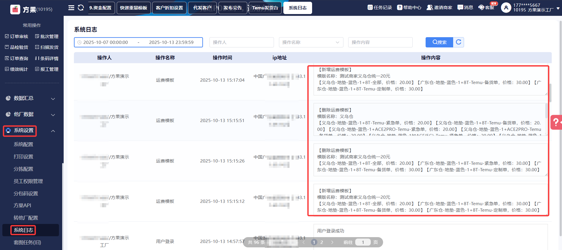
Task: Click the end date 2025-10-13 23:59:59 field
Action: pyautogui.click(x=171, y=42)
